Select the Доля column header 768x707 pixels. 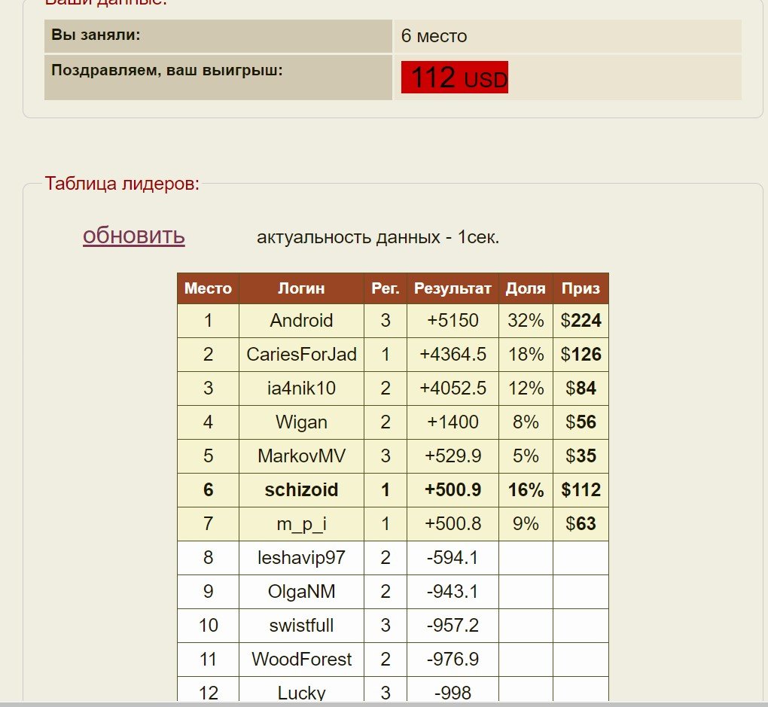point(526,288)
